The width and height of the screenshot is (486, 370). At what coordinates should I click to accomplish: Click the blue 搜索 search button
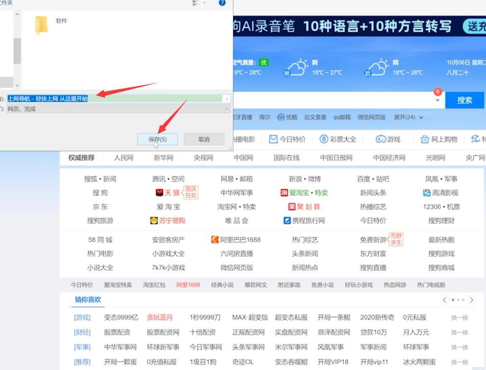(464, 100)
